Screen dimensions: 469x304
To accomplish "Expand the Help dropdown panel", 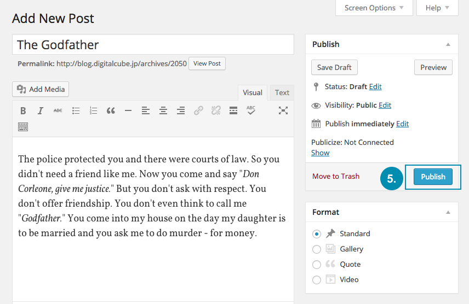I will point(437,8).
